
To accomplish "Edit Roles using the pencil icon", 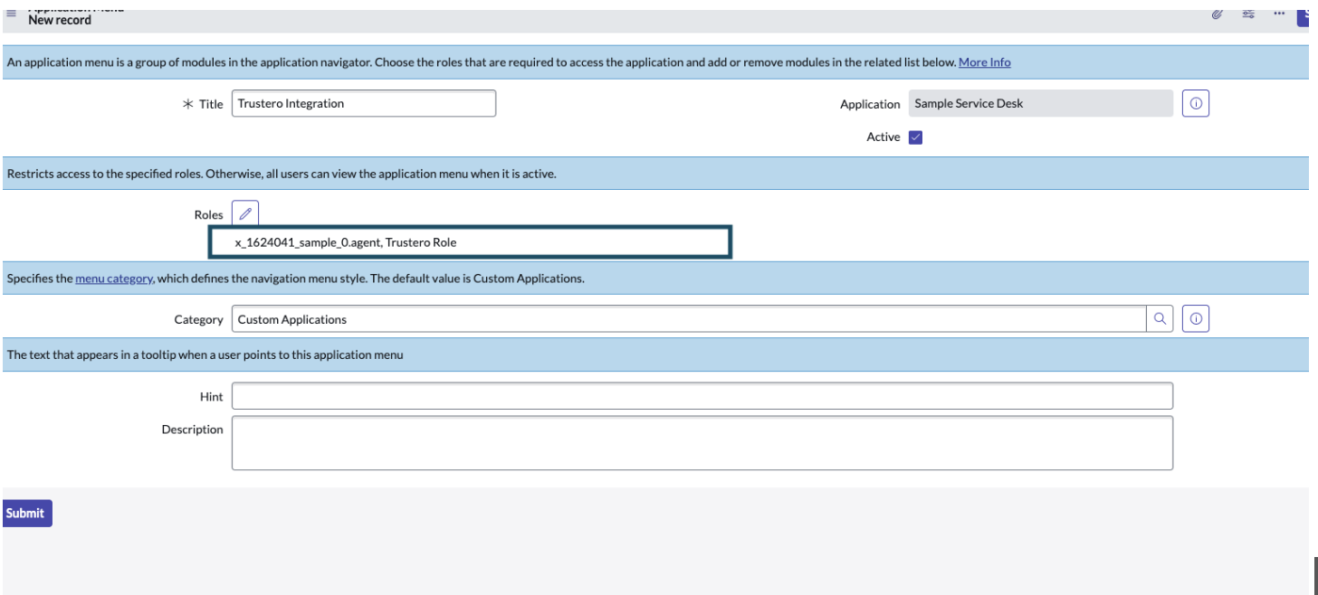I will pos(245,214).
